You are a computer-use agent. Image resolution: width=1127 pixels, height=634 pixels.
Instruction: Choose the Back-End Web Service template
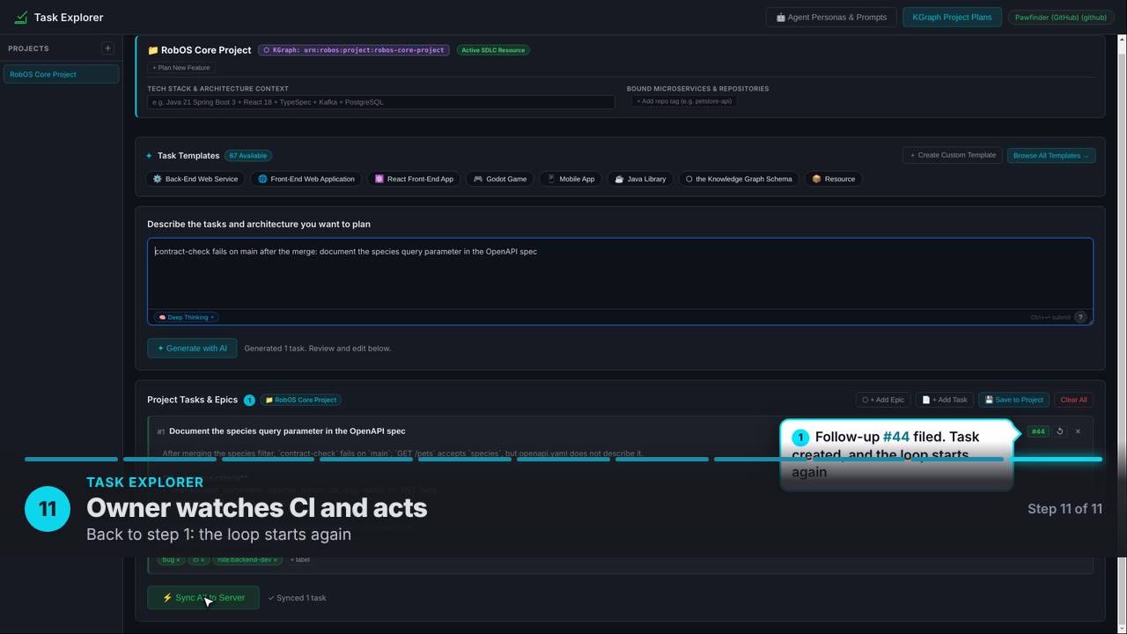point(195,179)
